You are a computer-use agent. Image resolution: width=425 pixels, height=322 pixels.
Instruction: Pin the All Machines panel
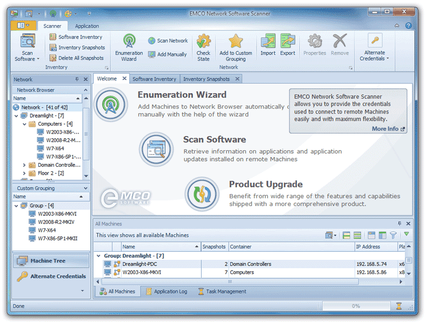[399, 223]
